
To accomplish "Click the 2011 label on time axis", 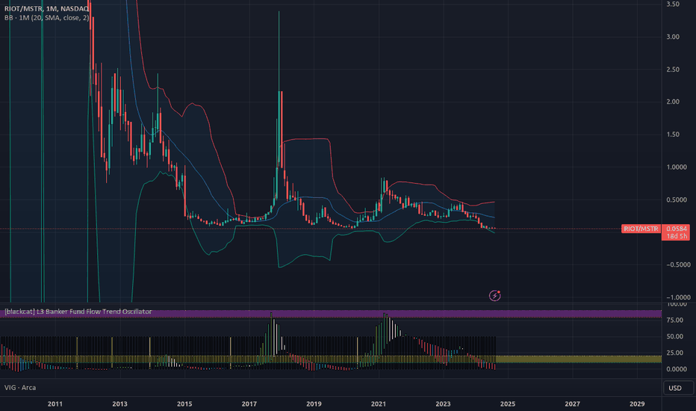I will coord(55,404).
